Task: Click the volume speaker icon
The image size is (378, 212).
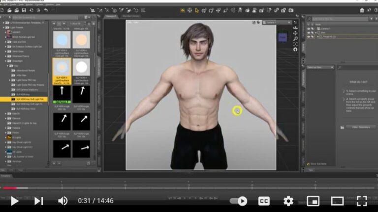Action: (x=63, y=201)
